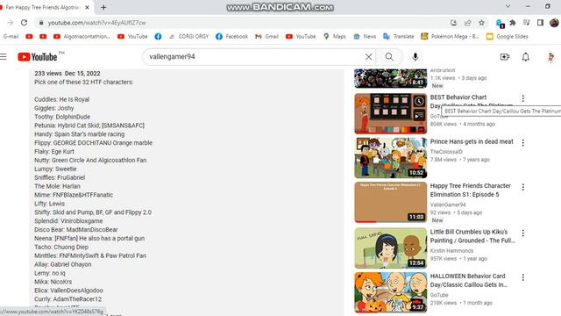Open the Facebook icon-only bookmark
Screen dimensions: 561x316
click(x=158, y=37)
